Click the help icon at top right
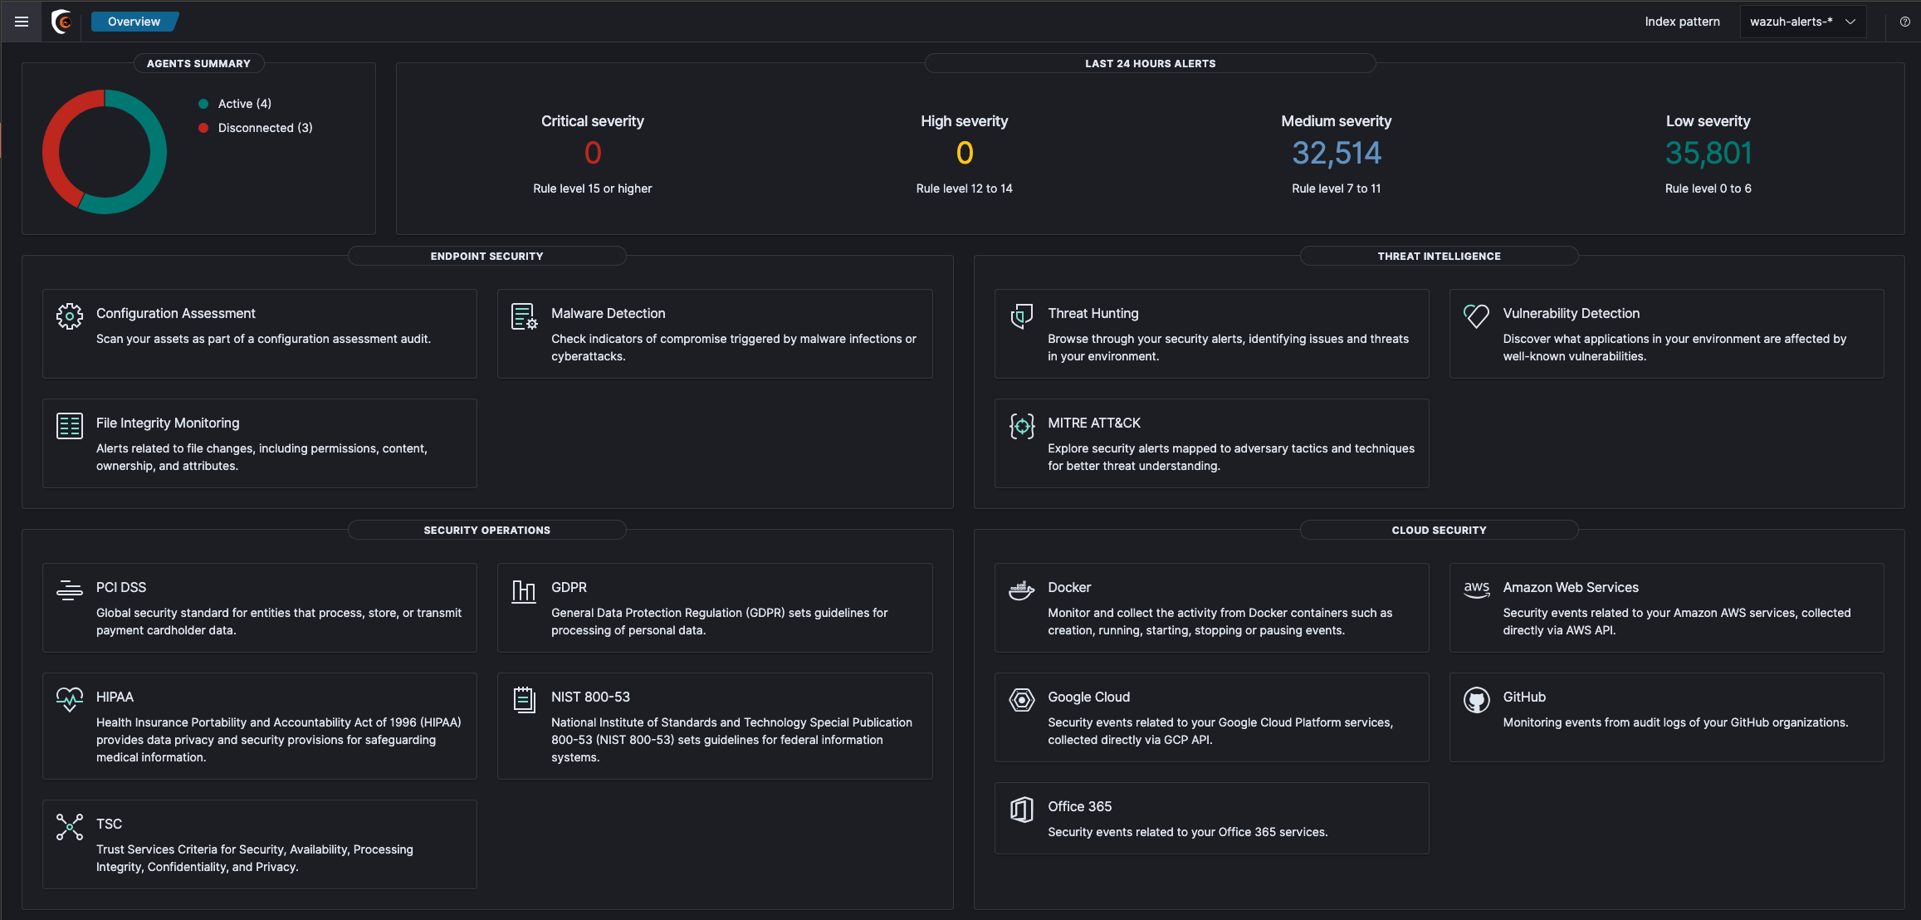1921x920 pixels. click(1904, 22)
